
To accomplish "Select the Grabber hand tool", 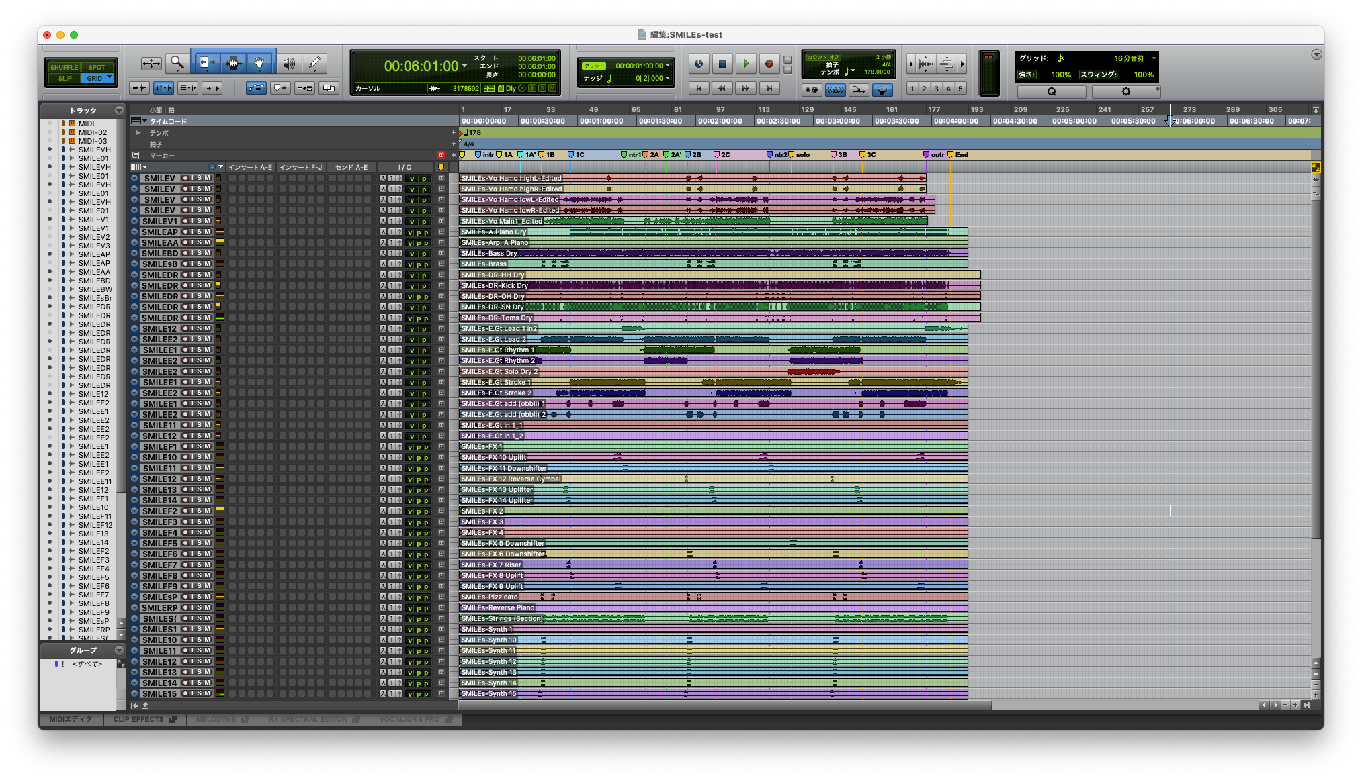I will pos(259,63).
